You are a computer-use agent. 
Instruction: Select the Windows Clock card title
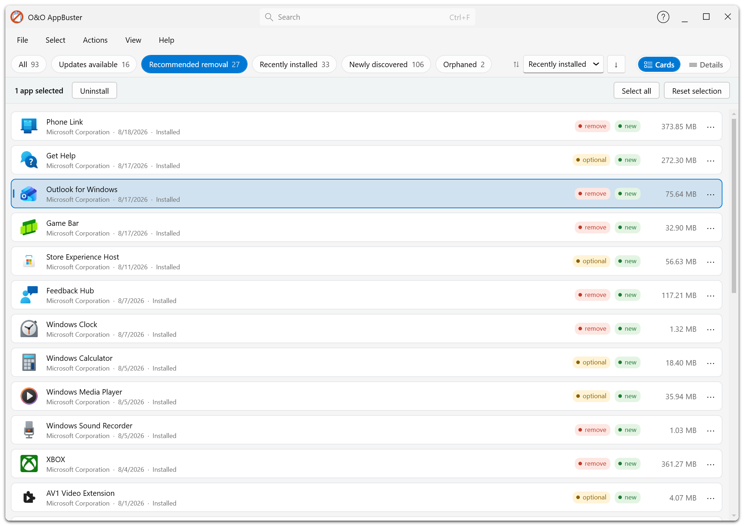pyautogui.click(x=71, y=324)
